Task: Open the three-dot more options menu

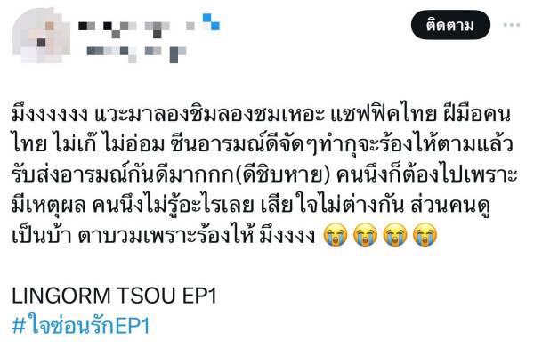Action: pyautogui.click(x=512, y=25)
